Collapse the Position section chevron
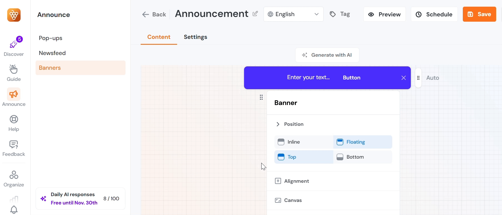Image resolution: width=502 pixels, height=215 pixels. point(278,124)
